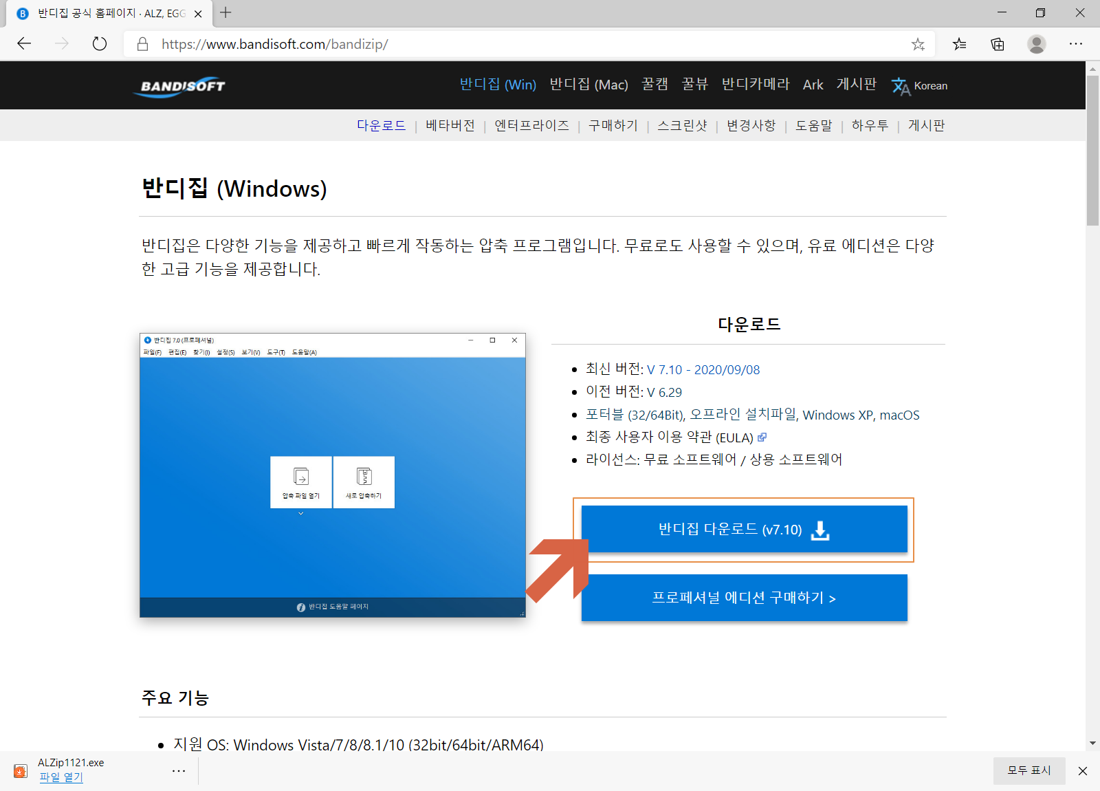The image size is (1100, 791).
Task: Open the Korean language selector
Action: pyautogui.click(x=919, y=86)
